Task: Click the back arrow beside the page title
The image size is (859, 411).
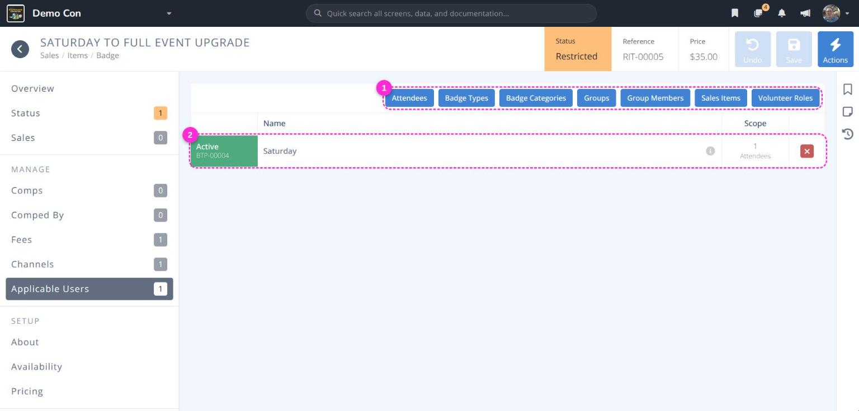Action: coord(20,49)
